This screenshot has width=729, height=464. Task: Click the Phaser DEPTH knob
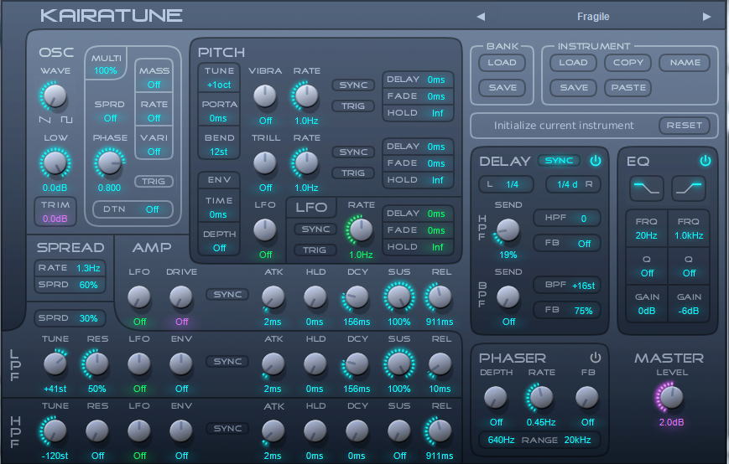pos(496,398)
